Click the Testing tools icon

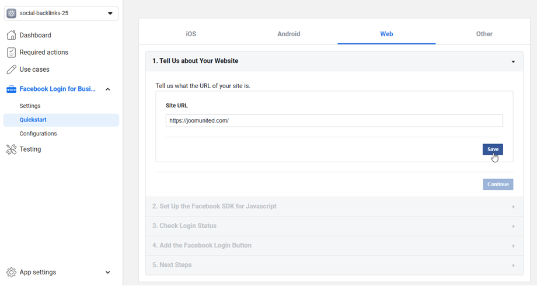coord(11,149)
